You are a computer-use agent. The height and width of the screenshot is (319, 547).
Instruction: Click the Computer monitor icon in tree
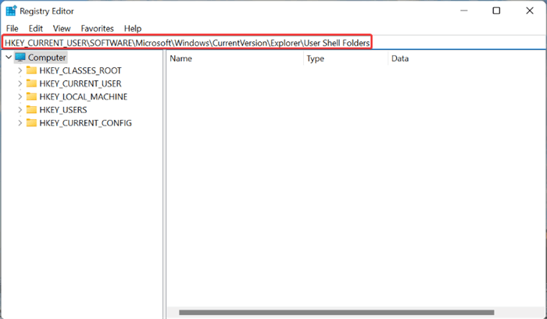pyautogui.click(x=20, y=57)
